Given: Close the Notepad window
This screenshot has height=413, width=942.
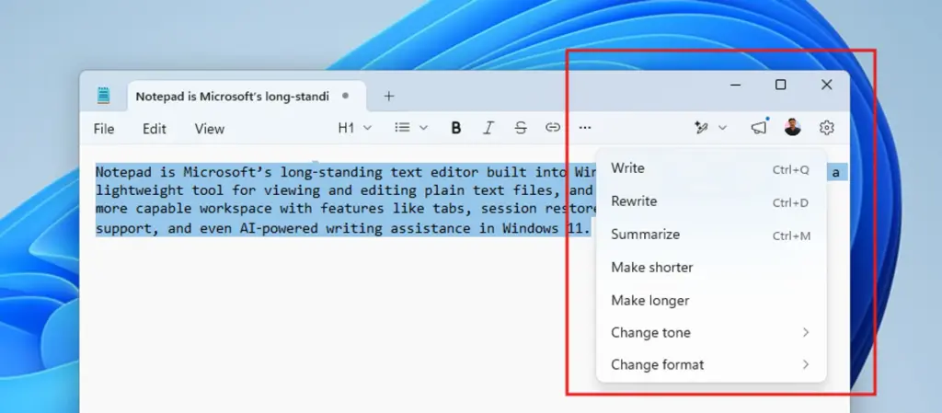Looking at the screenshot, I should [827, 85].
